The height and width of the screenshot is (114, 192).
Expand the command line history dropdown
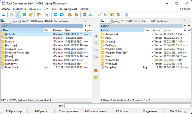(x=190, y=106)
